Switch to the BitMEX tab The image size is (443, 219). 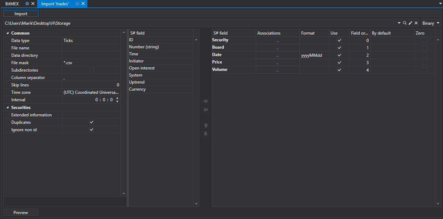pos(12,4)
